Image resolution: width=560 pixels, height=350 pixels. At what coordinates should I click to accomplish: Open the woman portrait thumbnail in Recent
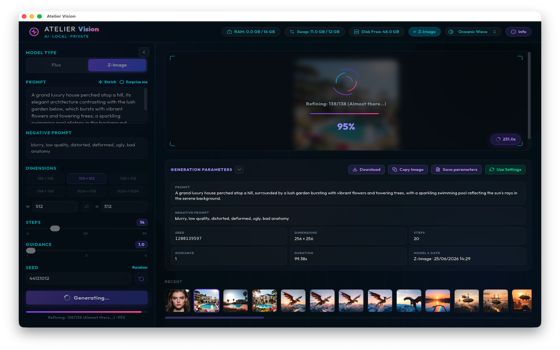click(178, 301)
